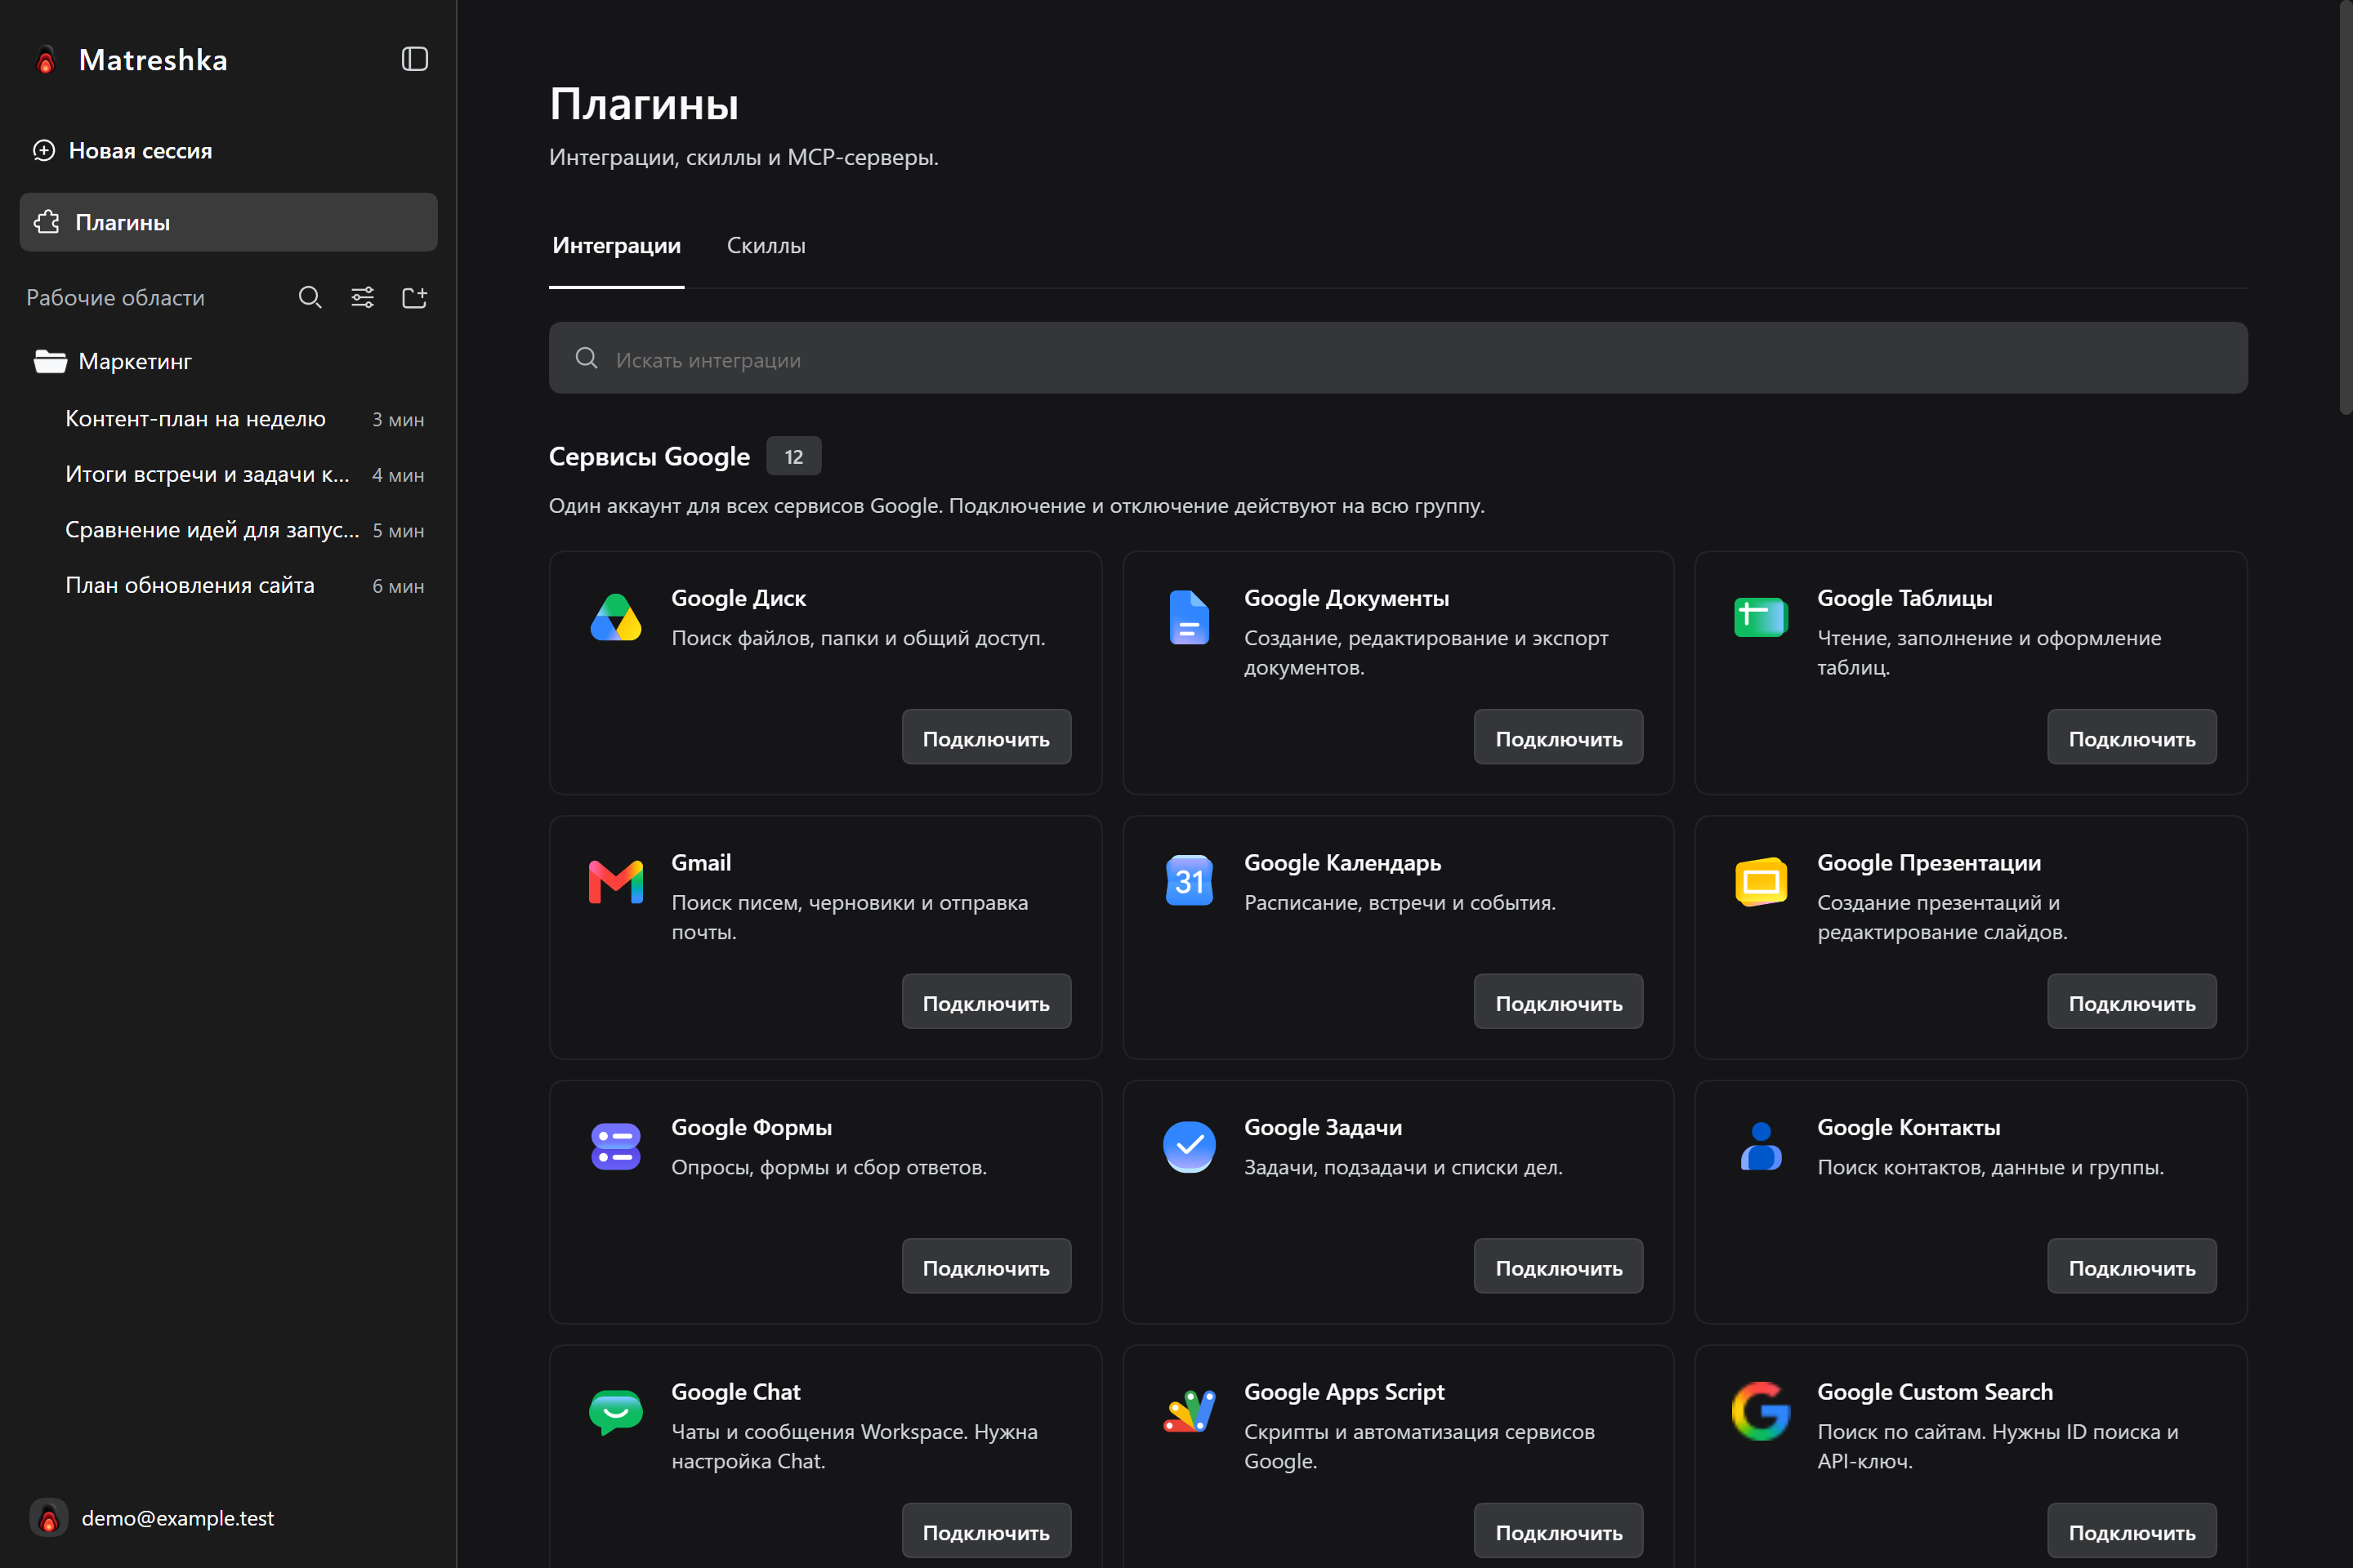Collapse the sidebar with the panel icon
Viewport: 2353px width, 1568px height.
[414, 59]
